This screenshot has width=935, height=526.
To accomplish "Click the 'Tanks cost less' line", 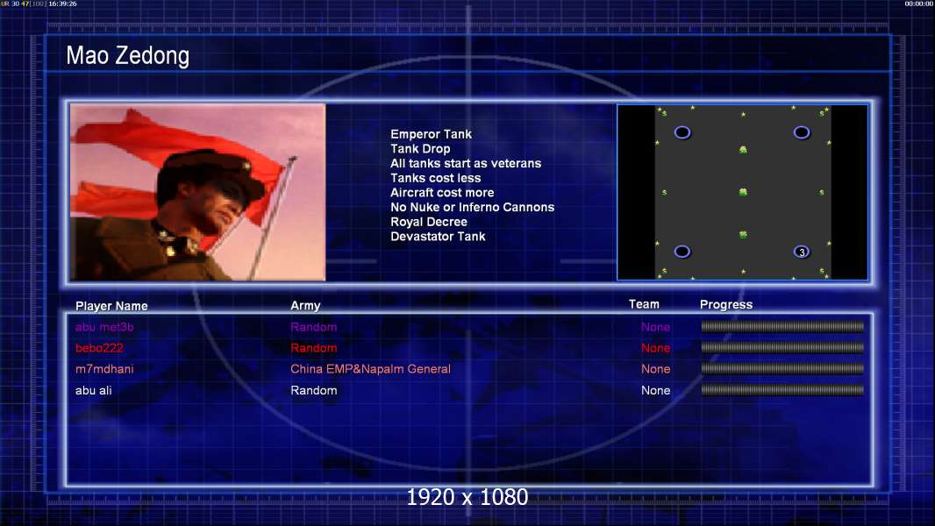I will point(435,178).
